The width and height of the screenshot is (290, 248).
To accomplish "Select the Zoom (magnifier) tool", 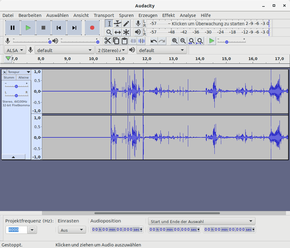I will pos(109,32).
